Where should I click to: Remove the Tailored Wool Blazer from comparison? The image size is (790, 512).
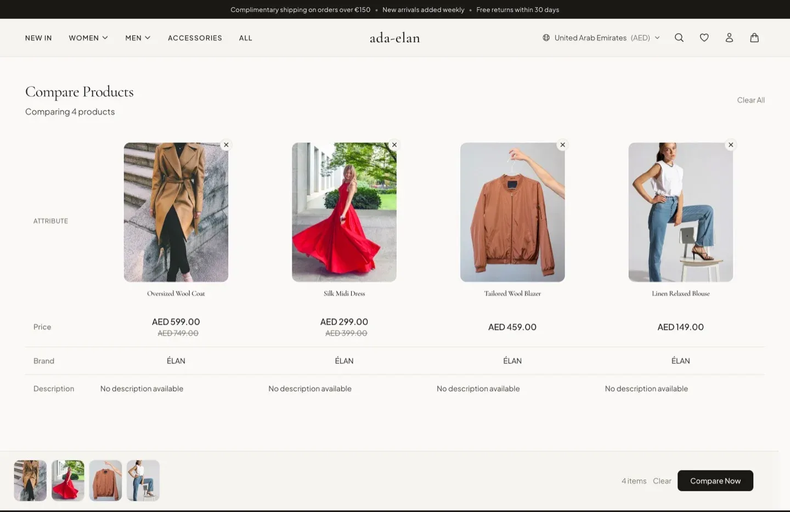pos(562,144)
